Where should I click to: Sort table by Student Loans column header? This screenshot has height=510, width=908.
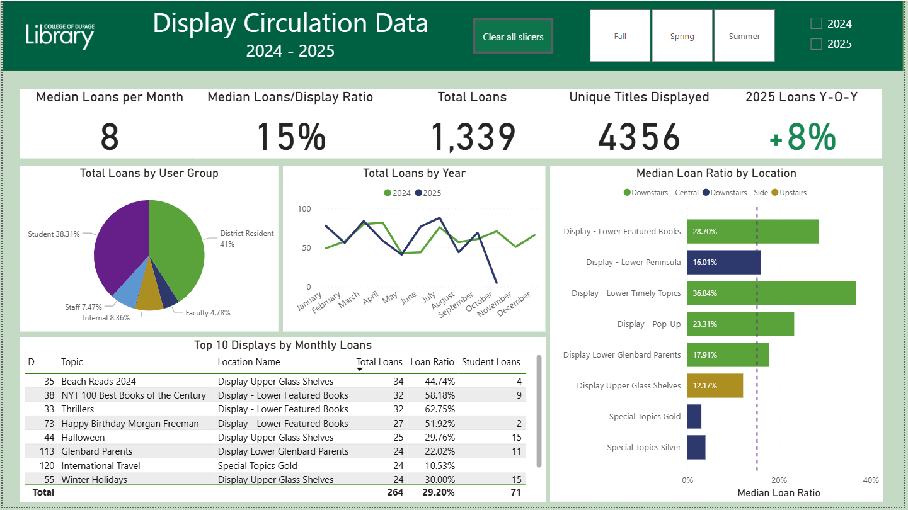[x=491, y=362]
